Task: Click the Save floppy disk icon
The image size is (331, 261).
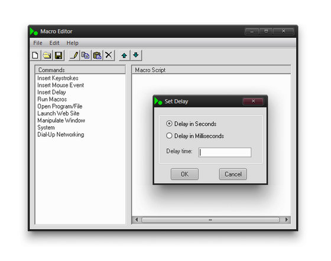Action: (59, 56)
